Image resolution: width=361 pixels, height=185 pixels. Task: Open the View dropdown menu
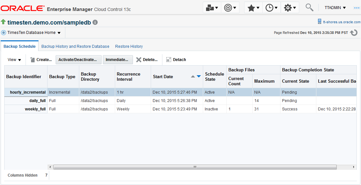pos(14,60)
